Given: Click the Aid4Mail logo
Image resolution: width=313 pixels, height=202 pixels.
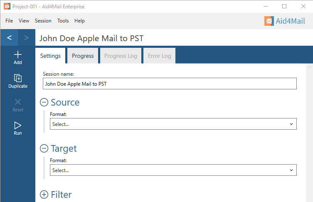Looking at the screenshot, I should pyautogui.click(x=285, y=21).
